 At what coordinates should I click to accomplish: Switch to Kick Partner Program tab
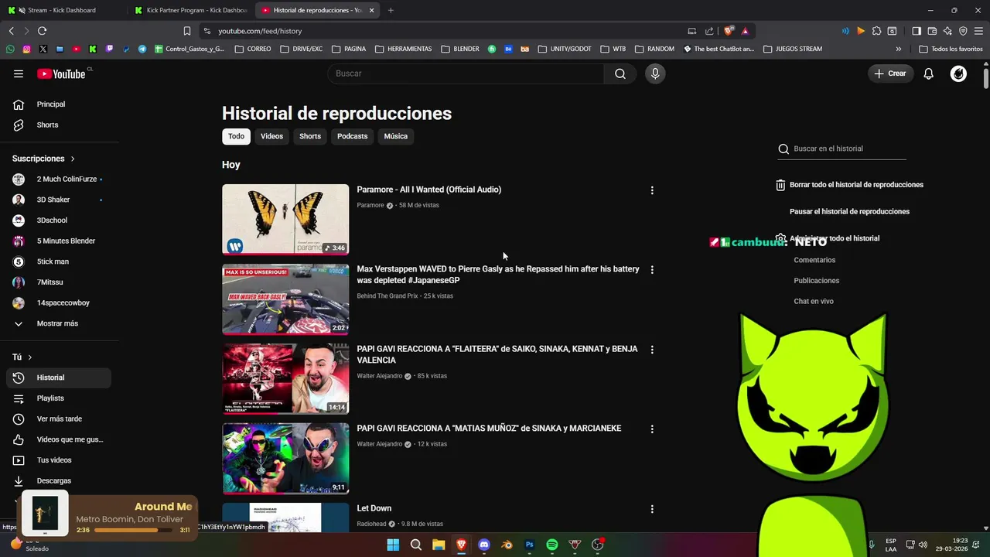point(191,10)
